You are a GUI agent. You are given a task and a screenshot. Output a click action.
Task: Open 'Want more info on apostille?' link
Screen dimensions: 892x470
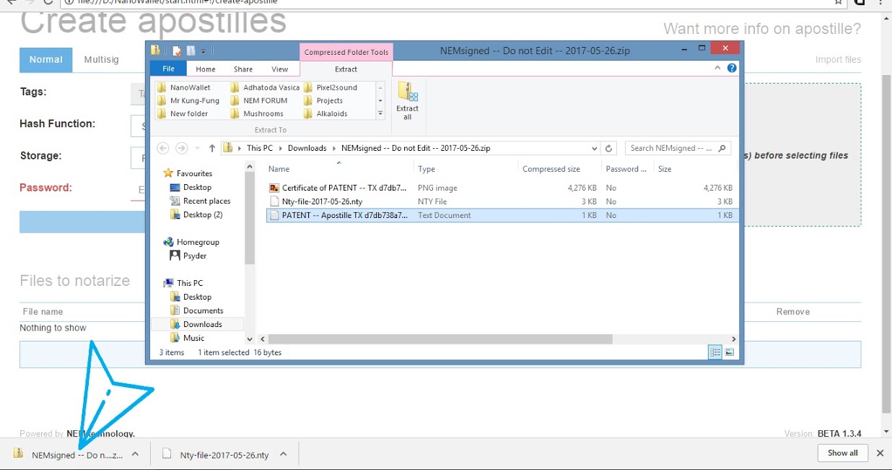[x=762, y=29]
